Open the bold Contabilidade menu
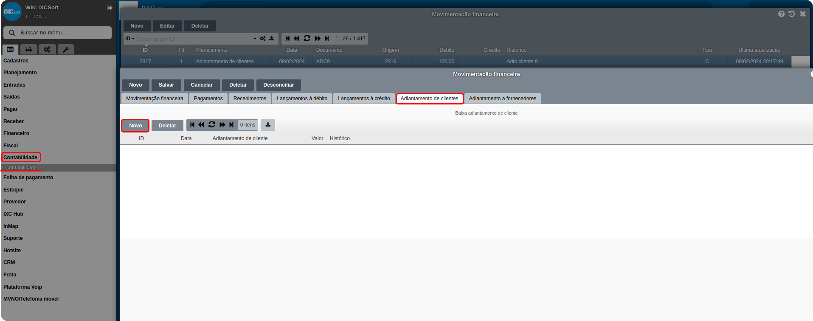Screen dimensions: 813x321 click(x=20, y=158)
